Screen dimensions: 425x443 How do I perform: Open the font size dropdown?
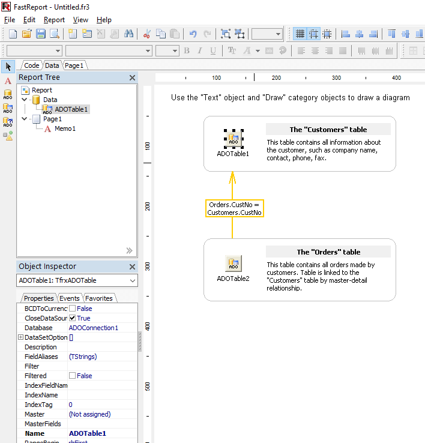175,51
